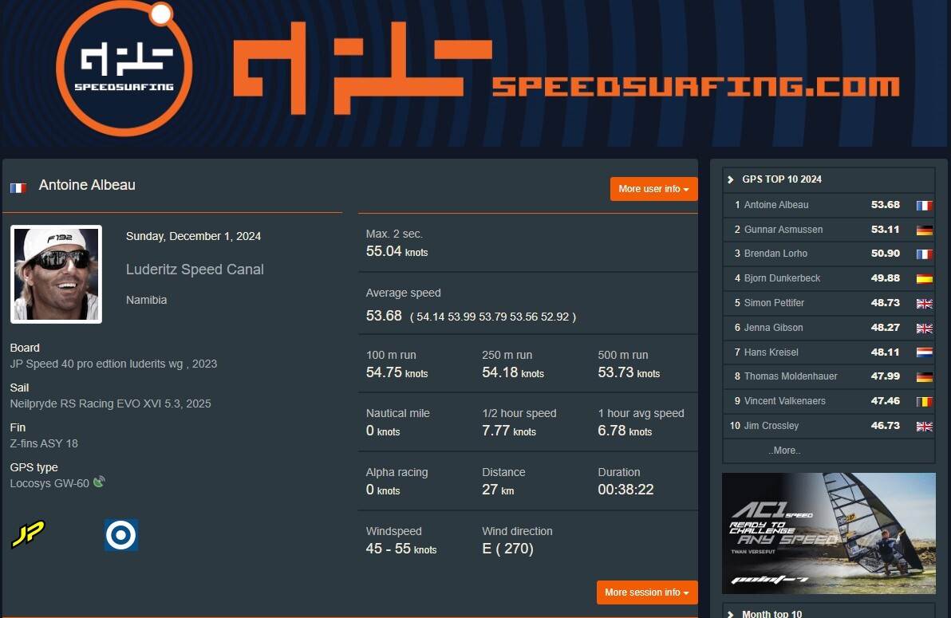
Task: Open the AC1 Speed windsurfing advertisement banner
Action: pyautogui.click(x=828, y=533)
